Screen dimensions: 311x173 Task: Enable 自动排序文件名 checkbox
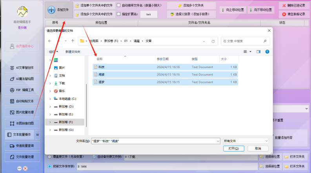point(118,5)
